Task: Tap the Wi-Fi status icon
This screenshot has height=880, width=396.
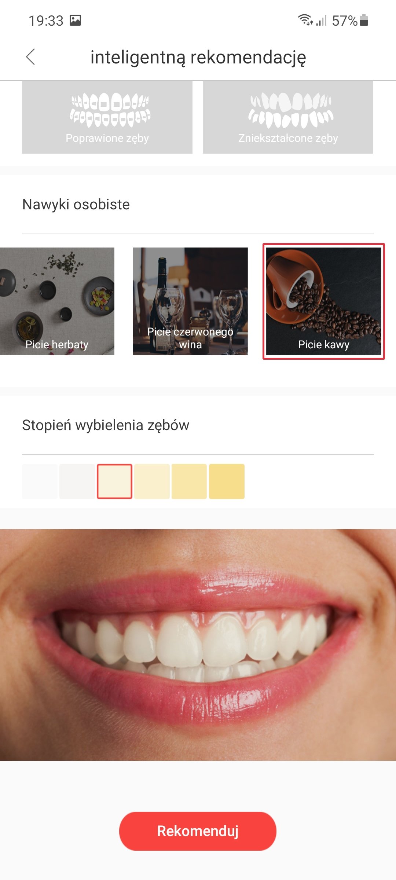Action: point(305,20)
